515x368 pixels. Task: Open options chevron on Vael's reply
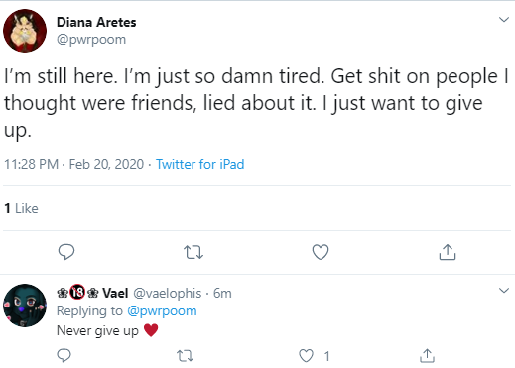[504, 291]
